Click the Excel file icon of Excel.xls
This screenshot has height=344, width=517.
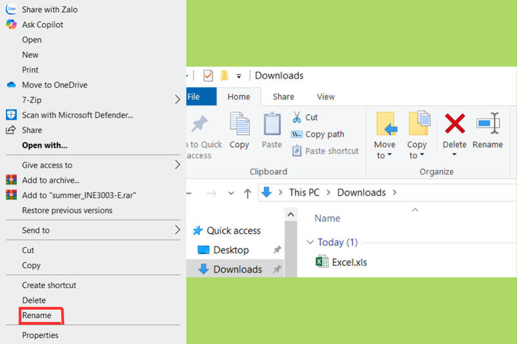322,262
